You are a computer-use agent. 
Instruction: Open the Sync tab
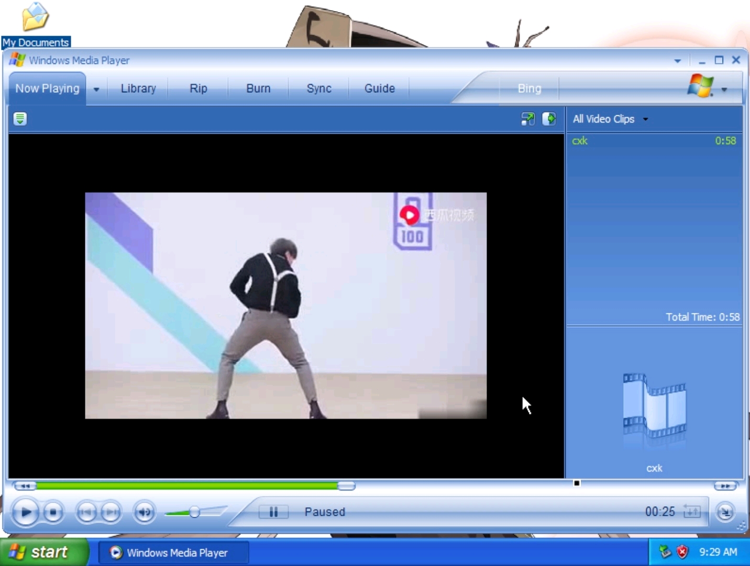(x=319, y=89)
